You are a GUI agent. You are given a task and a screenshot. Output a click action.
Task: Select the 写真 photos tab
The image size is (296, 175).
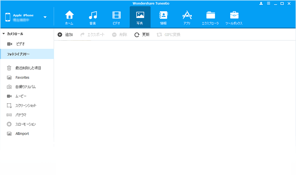coord(140,17)
